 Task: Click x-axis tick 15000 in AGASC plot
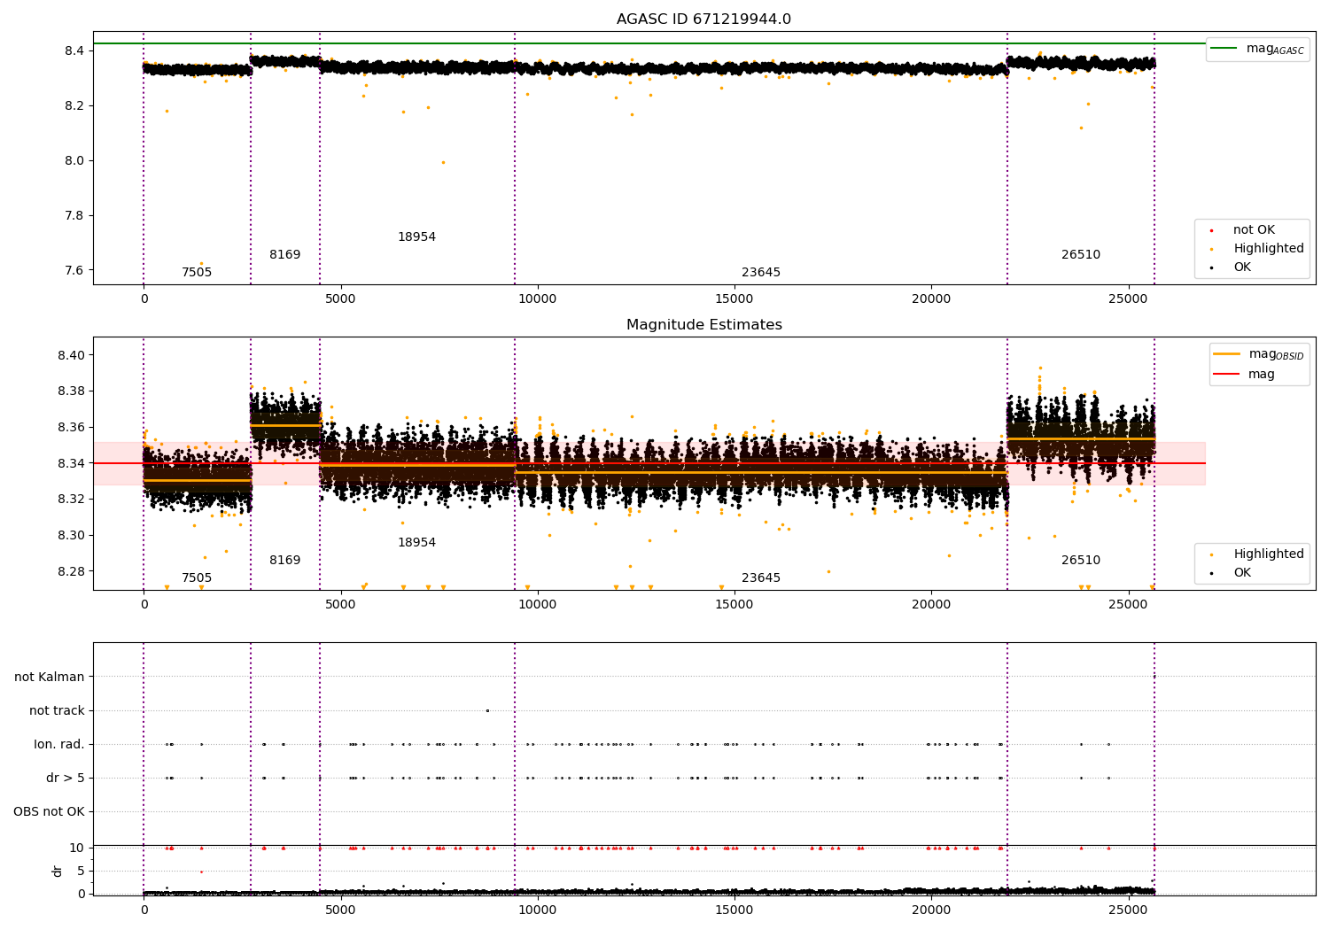pos(734,299)
